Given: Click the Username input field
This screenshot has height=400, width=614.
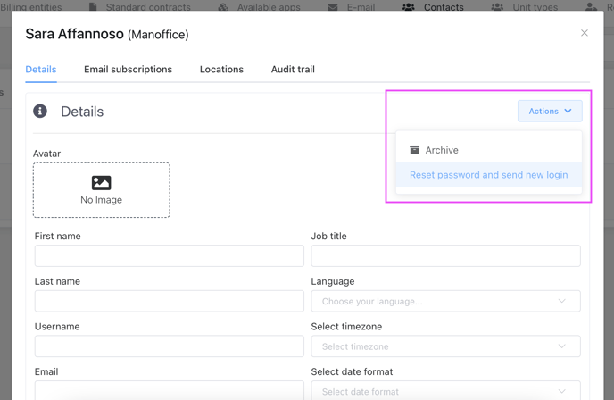Looking at the screenshot, I should 169,346.
